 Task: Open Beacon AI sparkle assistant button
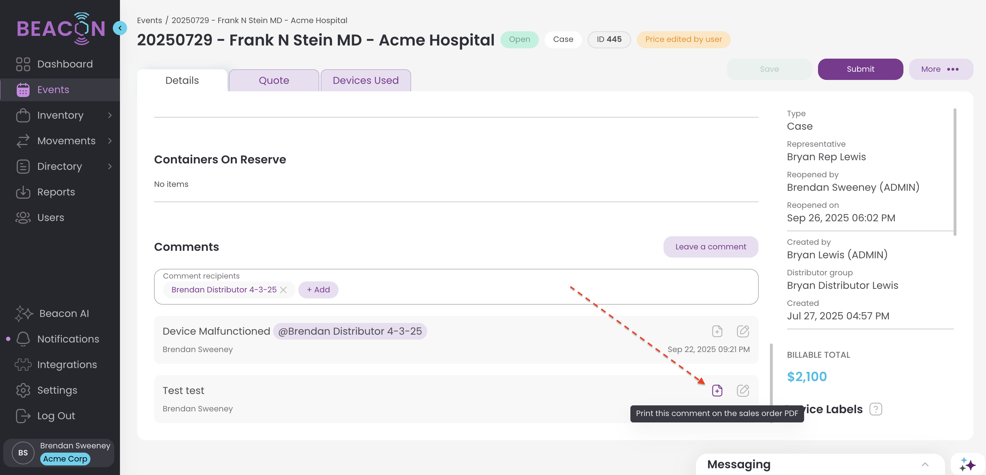pyautogui.click(x=967, y=464)
